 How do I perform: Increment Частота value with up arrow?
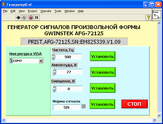pyautogui.click(x=53, y=55)
